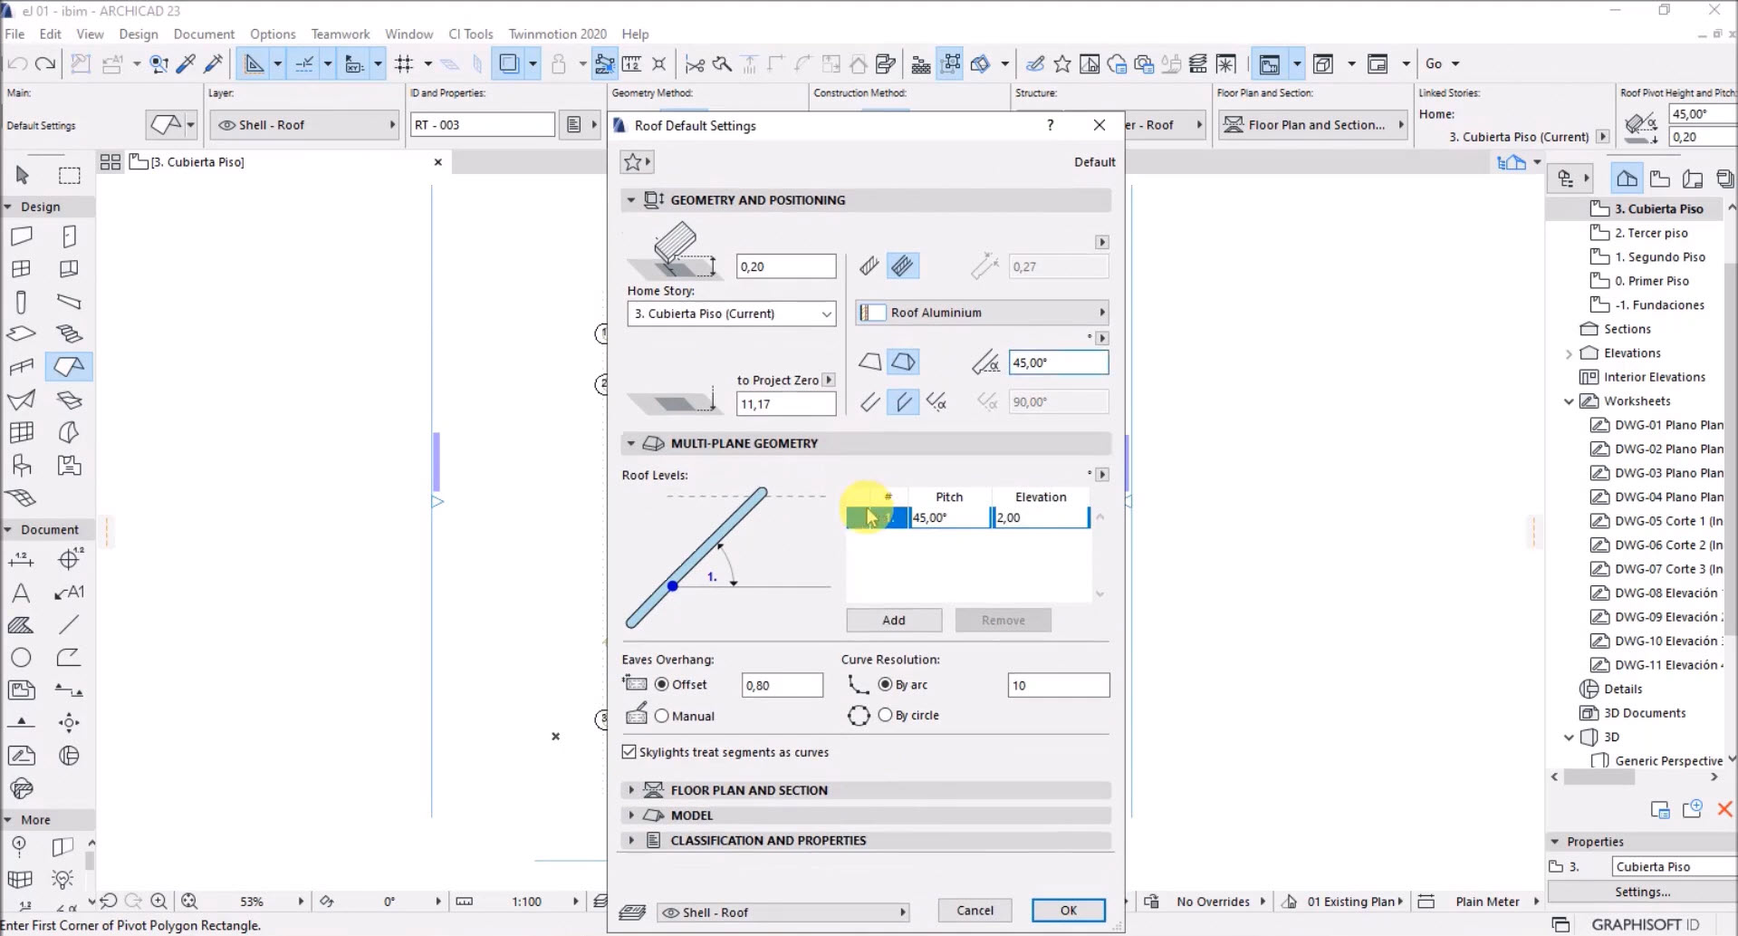Collapse the Geometry and Positioning section
The width and height of the screenshot is (1738, 936).
[x=631, y=200]
